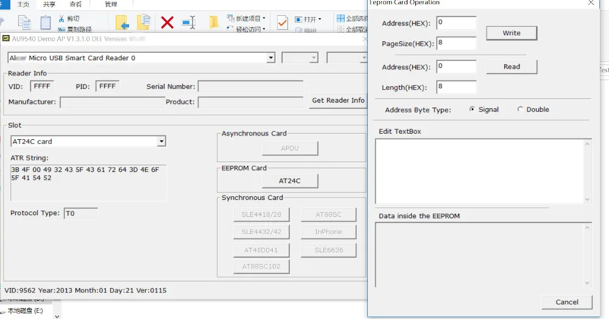Click the New folder icon
Image resolution: width=609 pixels, height=319 pixels.
click(x=214, y=22)
